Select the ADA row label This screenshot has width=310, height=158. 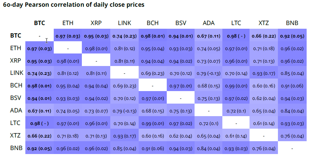(x=15, y=111)
